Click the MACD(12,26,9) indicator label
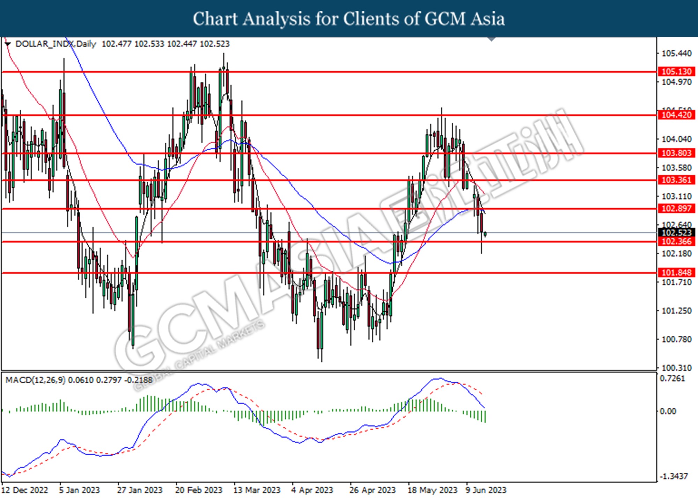698x499 pixels. [x=35, y=380]
